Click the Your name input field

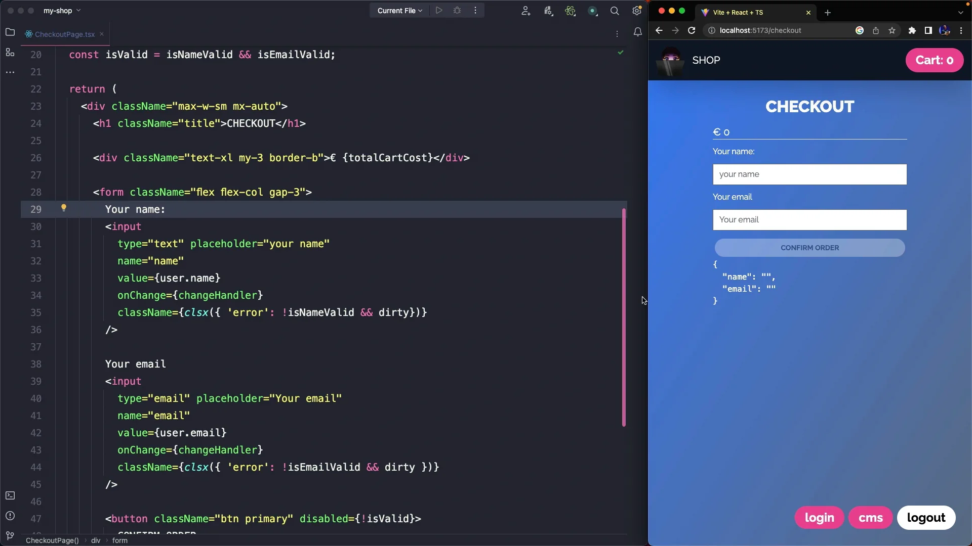pyautogui.click(x=809, y=174)
